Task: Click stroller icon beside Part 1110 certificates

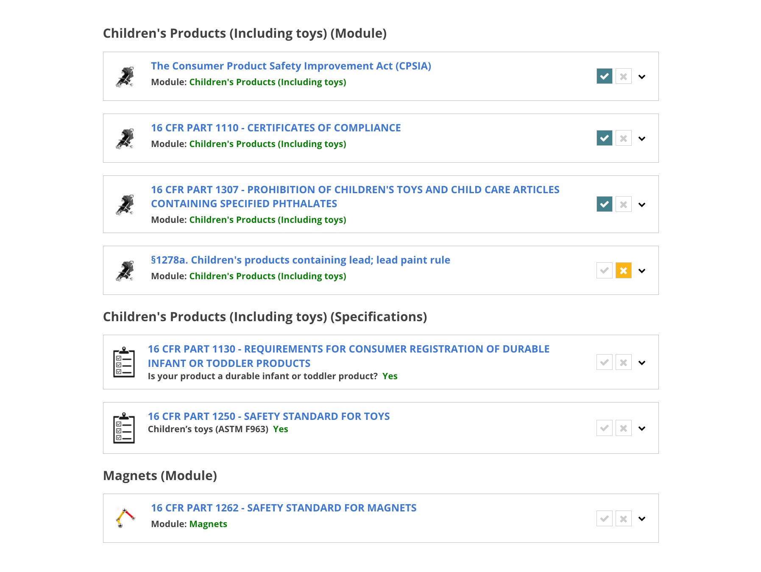Action: coord(125,139)
